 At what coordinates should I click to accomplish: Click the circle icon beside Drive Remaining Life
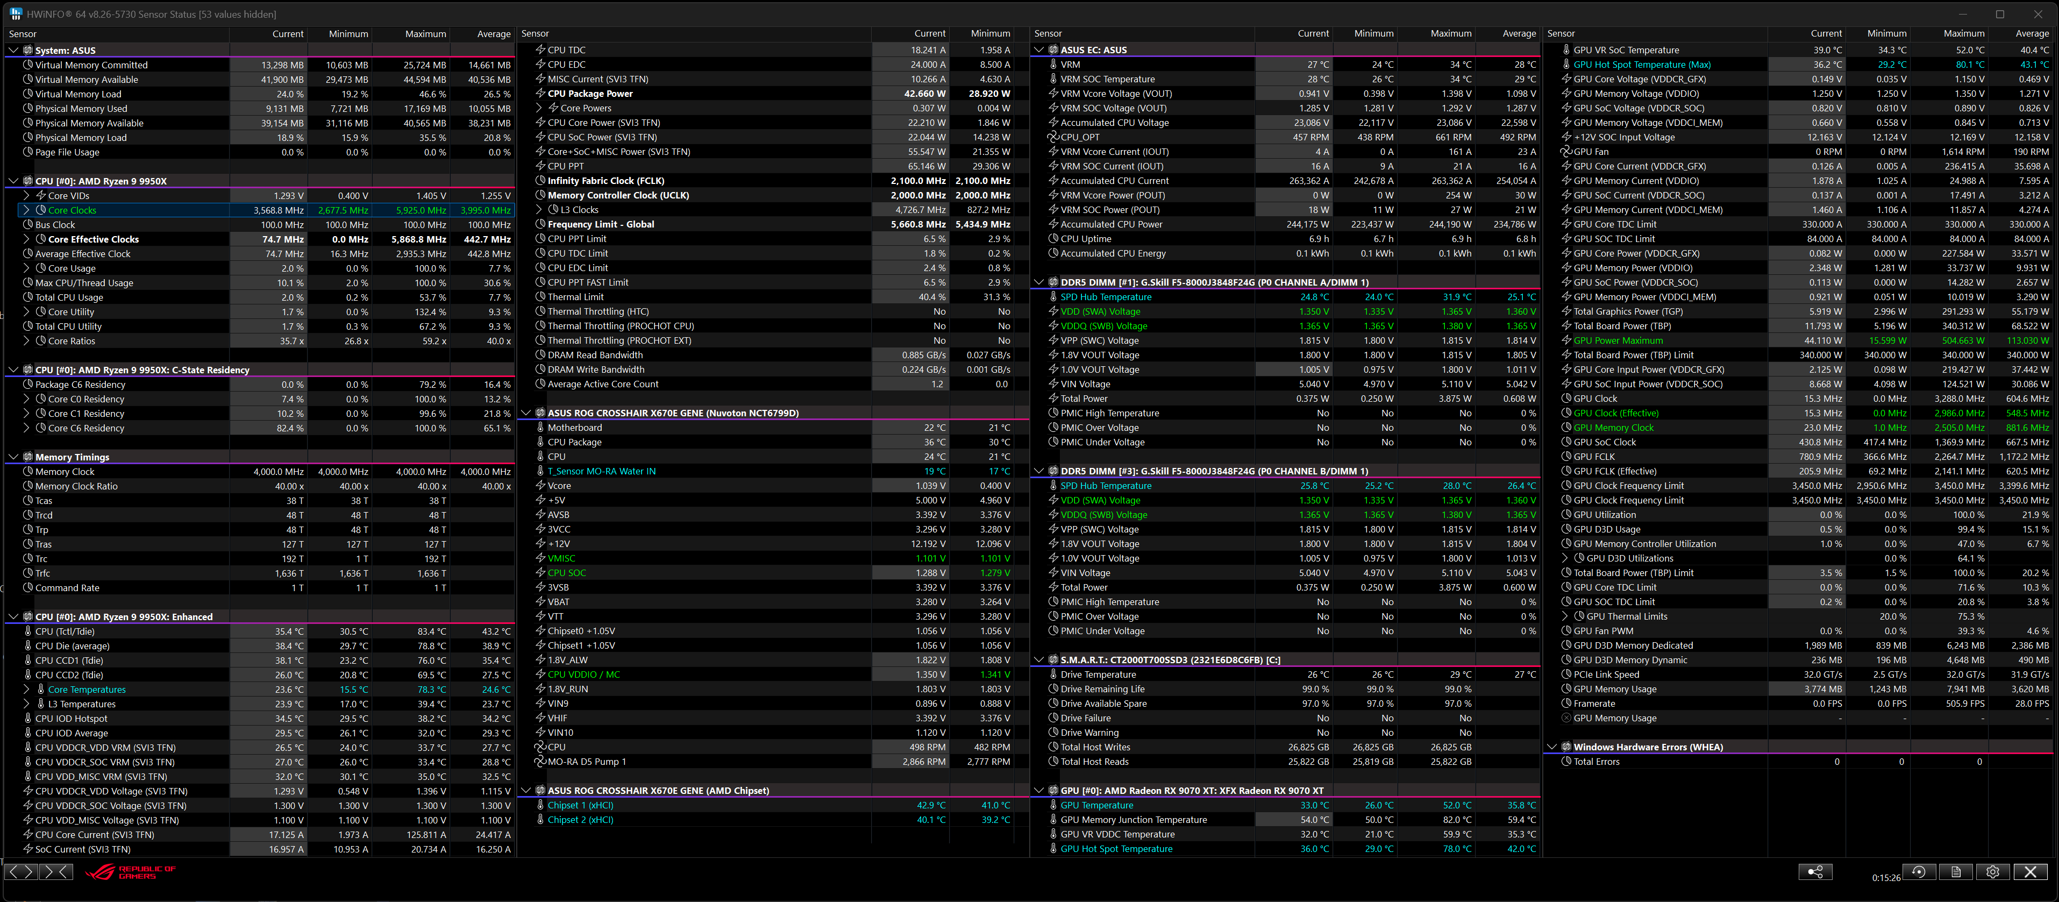[1053, 690]
